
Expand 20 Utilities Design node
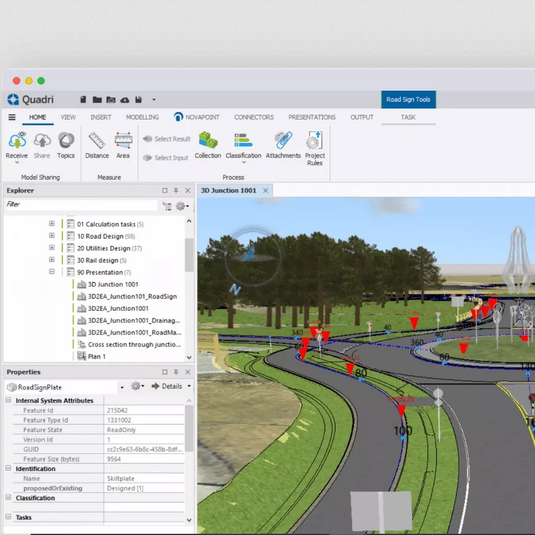coord(52,248)
